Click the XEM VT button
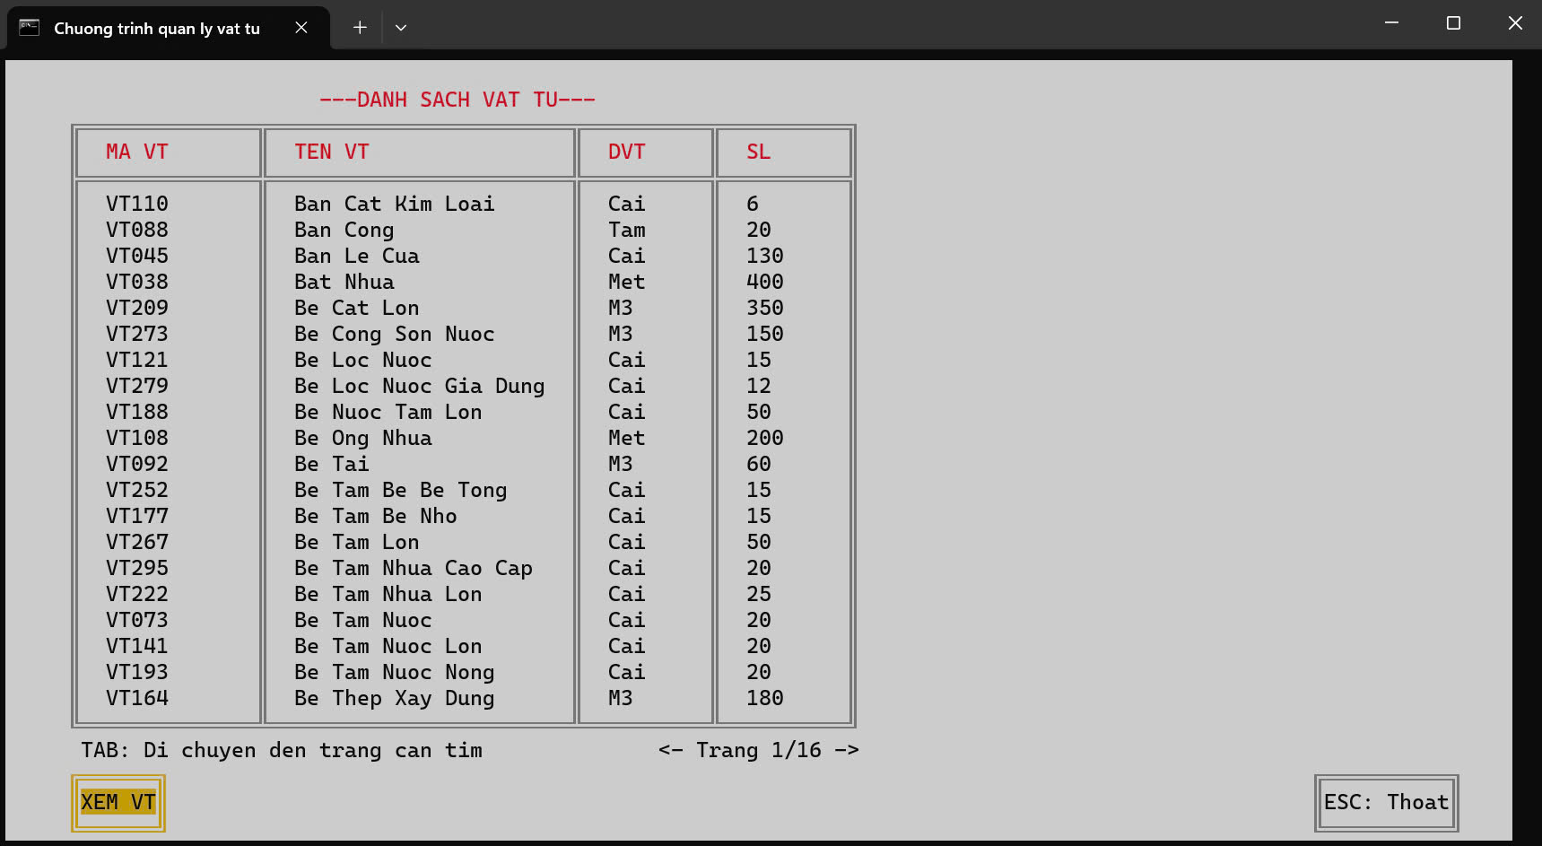The image size is (1542, 846). pos(118,803)
